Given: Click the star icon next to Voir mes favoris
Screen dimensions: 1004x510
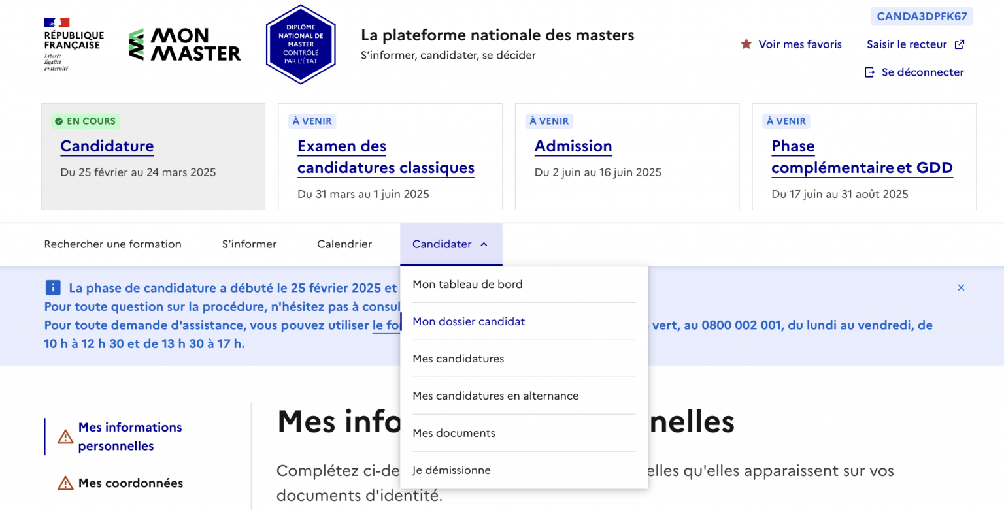Looking at the screenshot, I should pos(745,44).
